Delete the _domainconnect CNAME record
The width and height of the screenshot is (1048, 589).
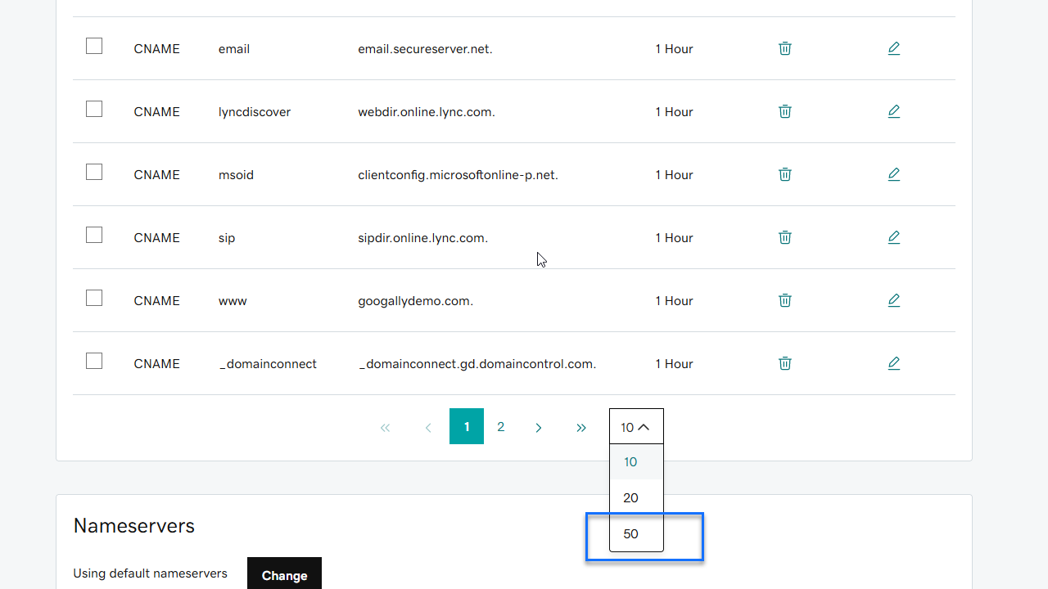click(784, 363)
